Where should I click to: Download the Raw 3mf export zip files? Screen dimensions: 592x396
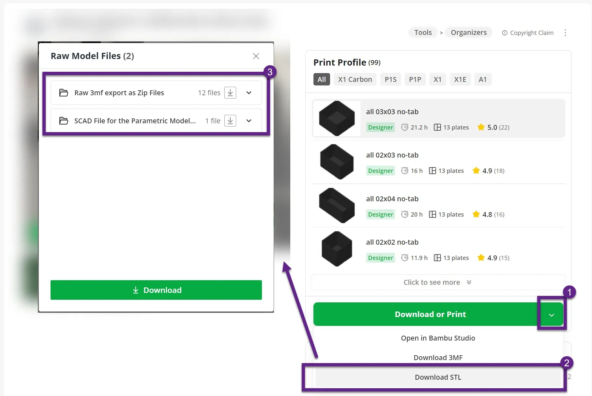coord(230,93)
